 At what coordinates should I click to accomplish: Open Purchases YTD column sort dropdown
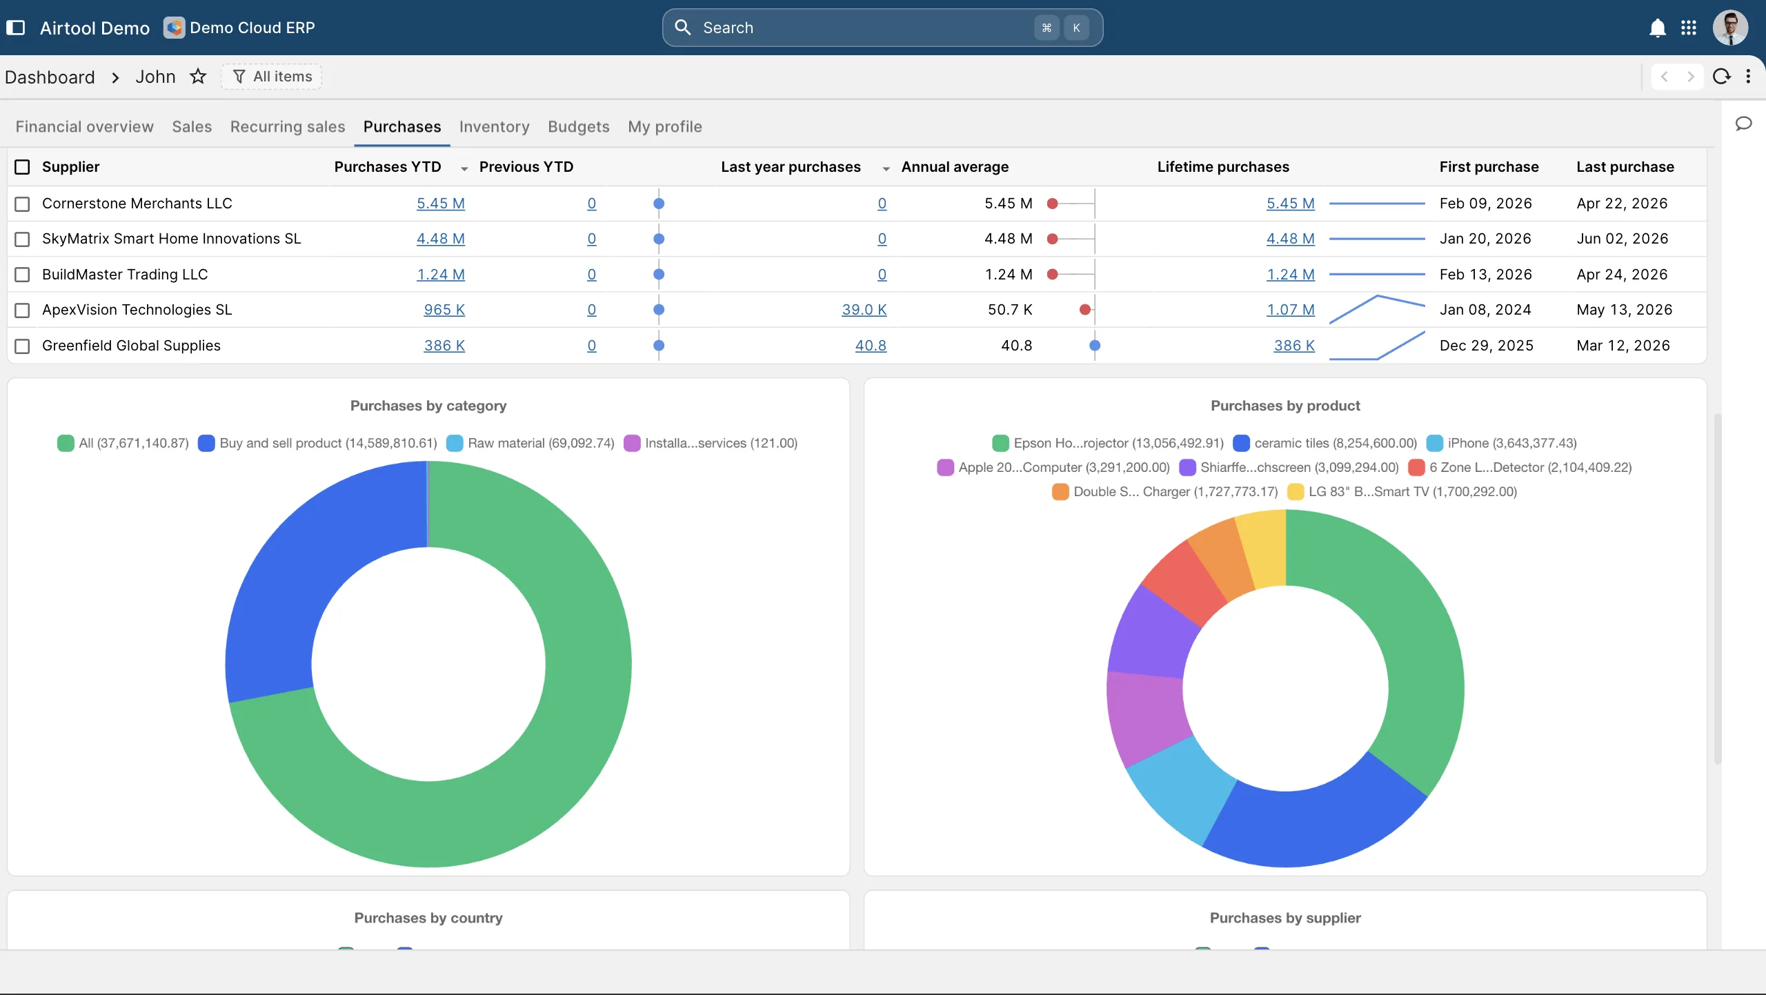[x=464, y=168]
